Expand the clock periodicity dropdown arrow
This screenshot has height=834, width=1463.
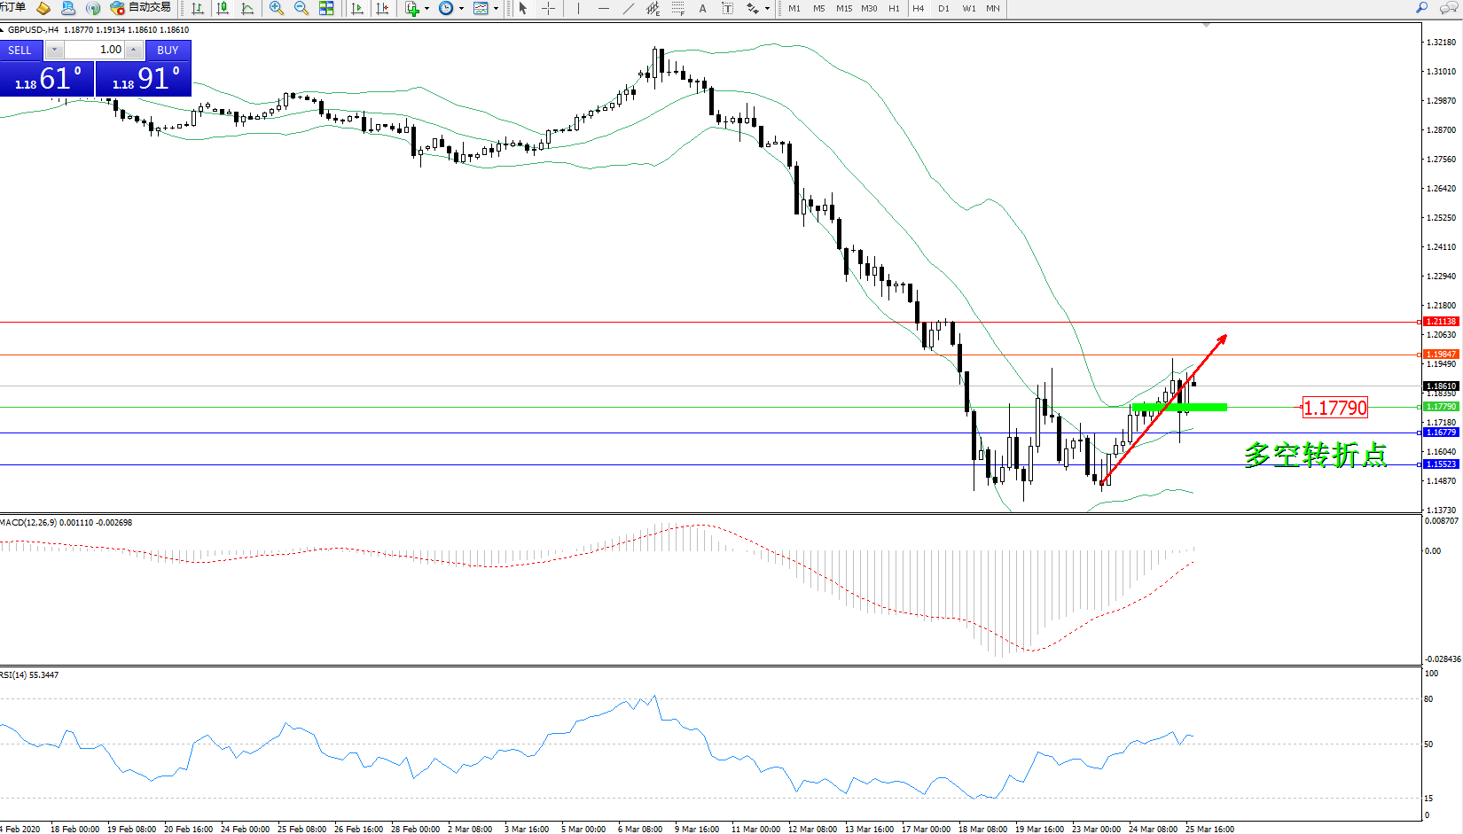[461, 9]
